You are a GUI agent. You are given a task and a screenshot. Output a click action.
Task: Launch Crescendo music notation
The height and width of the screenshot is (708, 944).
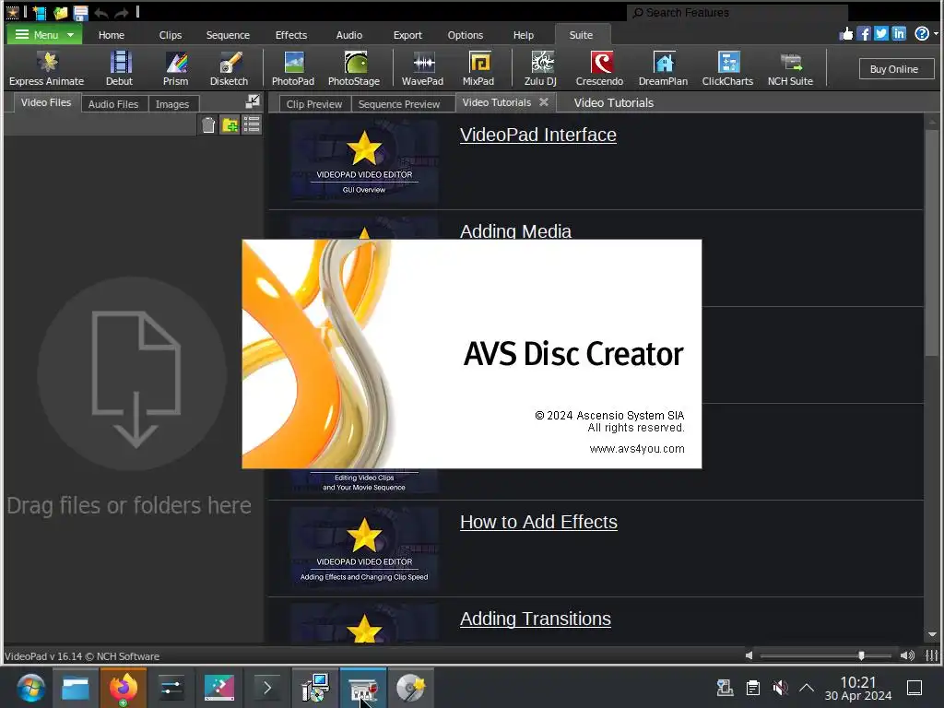coord(599,68)
